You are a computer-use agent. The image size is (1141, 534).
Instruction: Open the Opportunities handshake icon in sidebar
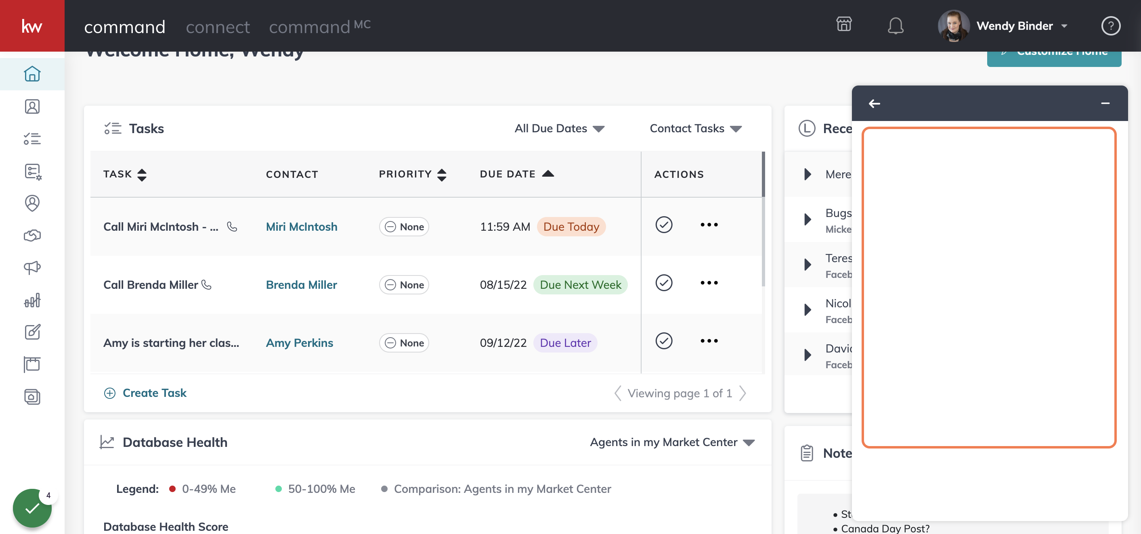click(32, 236)
